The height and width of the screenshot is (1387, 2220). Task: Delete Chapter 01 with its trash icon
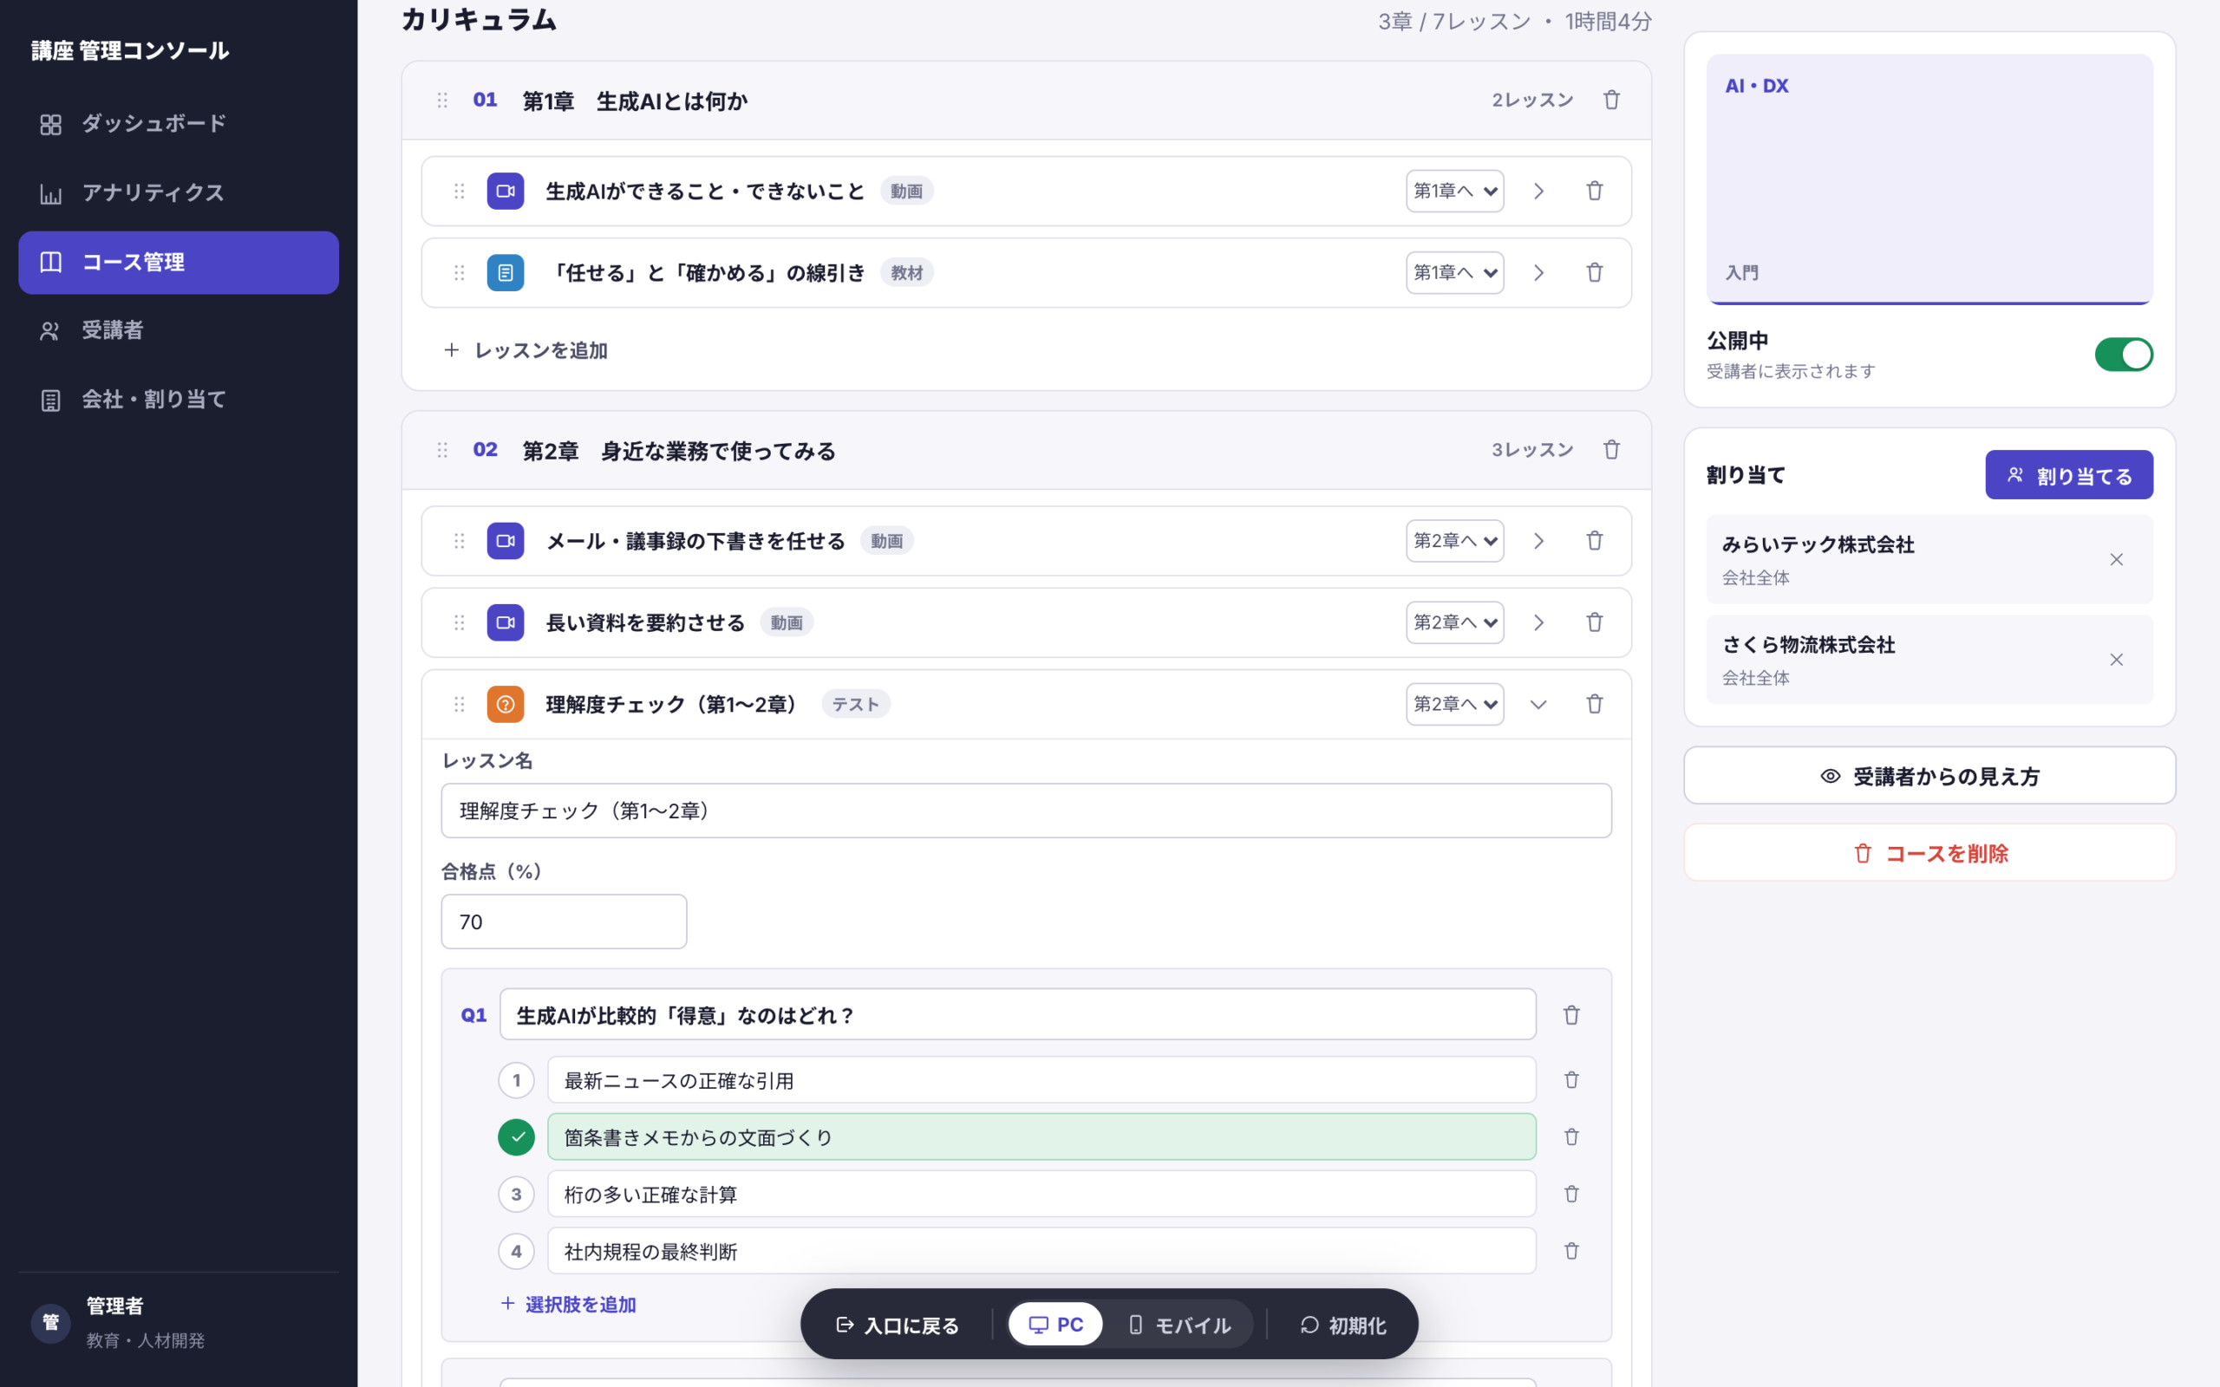tap(1611, 100)
